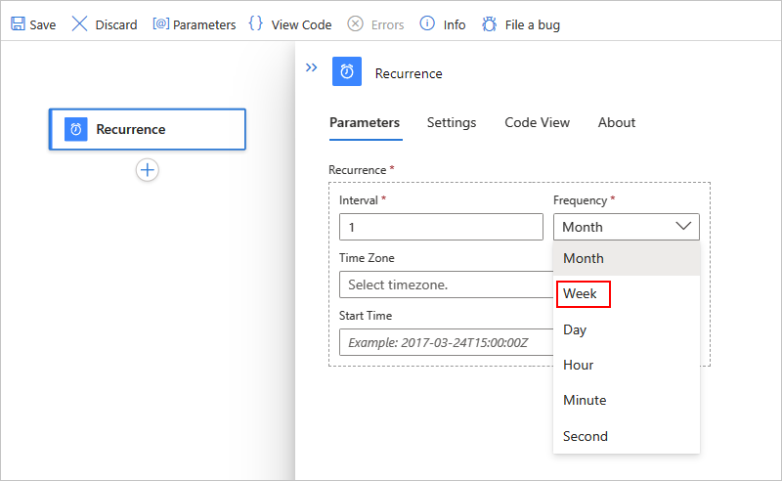Open workflow Parameters from the toolbar
This screenshot has height=481, width=782.
[x=194, y=24]
